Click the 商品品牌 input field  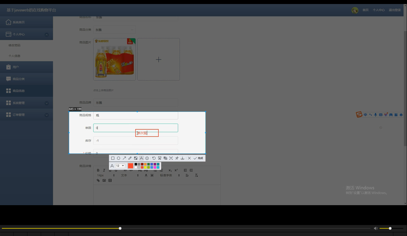(136, 102)
